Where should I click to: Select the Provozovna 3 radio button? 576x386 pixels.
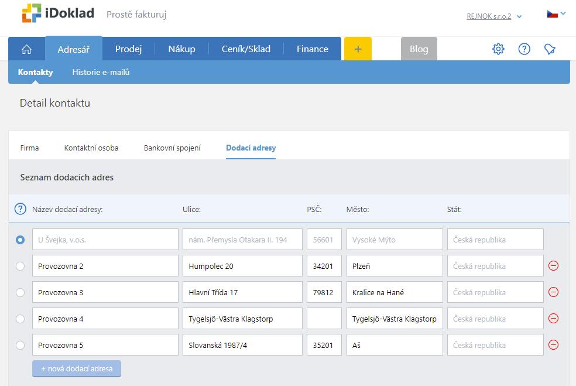click(x=20, y=292)
